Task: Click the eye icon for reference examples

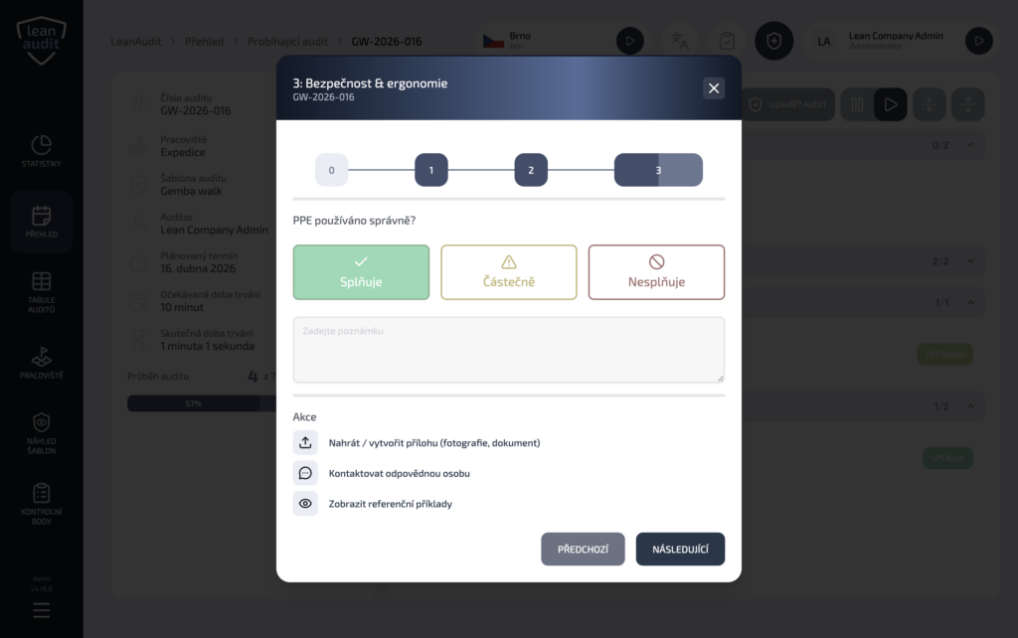Action: [x=305, y=504]
